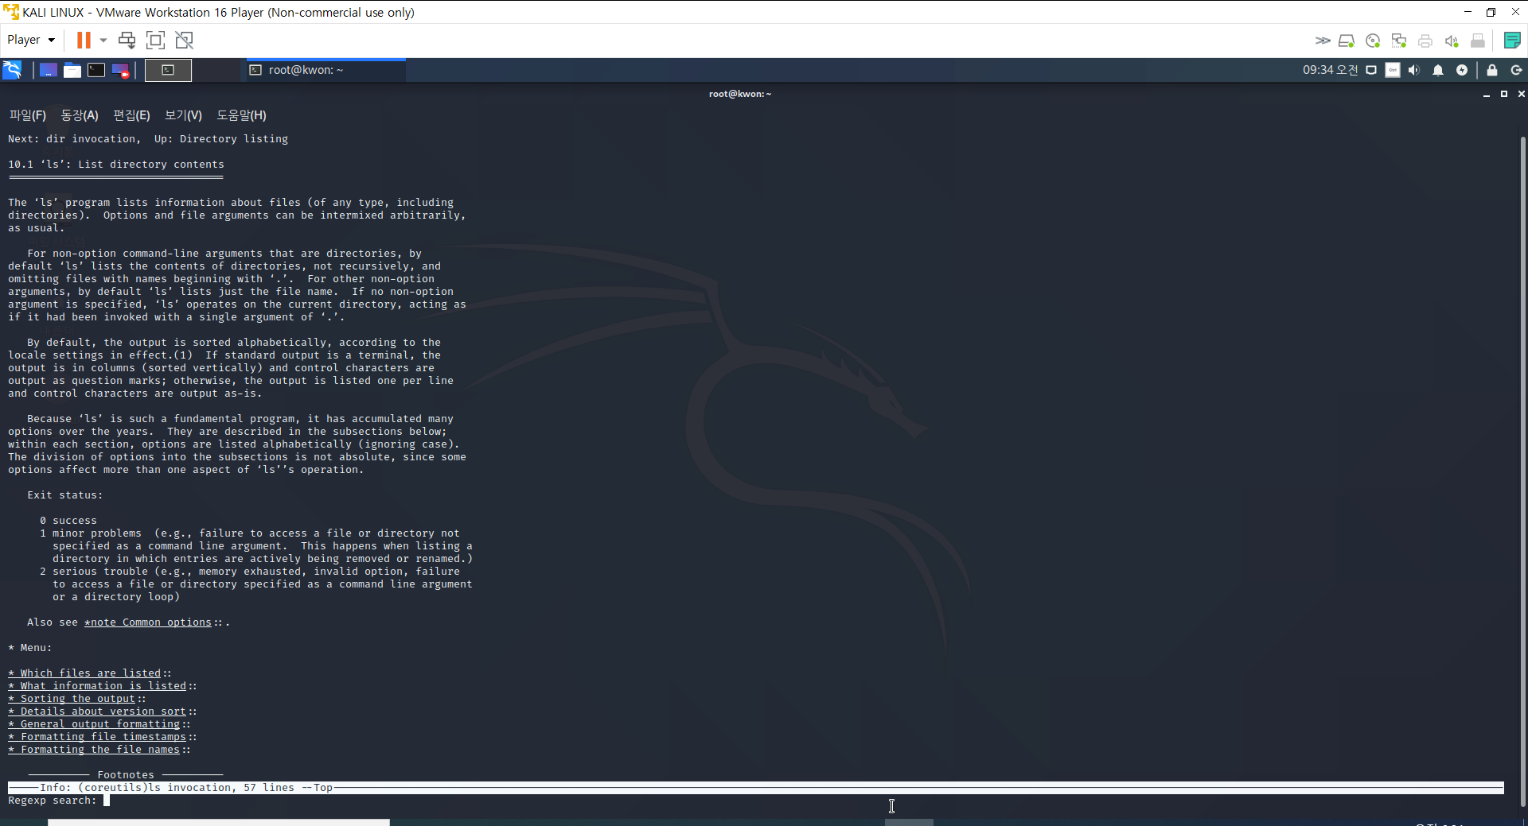The image size is (1528, 826).
Task: Click the Footnotes separator label
Action: click(126, 775)
